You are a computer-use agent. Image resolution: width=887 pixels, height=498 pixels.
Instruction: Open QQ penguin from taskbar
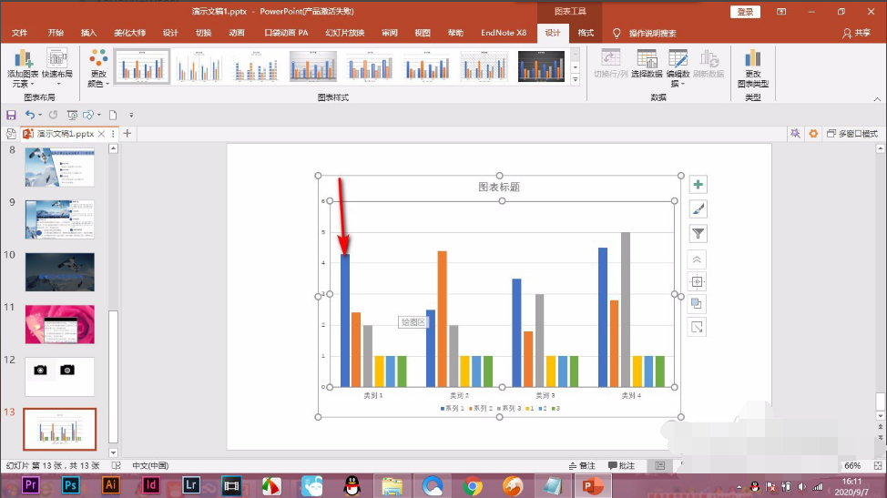[x=352, y=485]
